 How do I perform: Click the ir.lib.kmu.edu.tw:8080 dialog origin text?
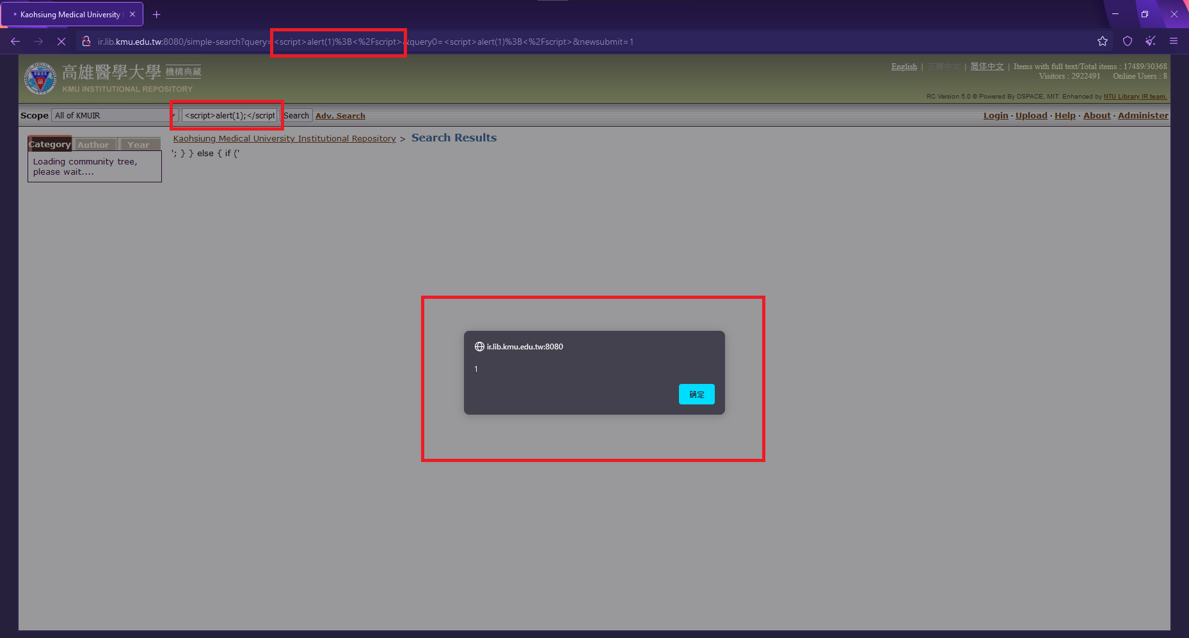[525, 347]
